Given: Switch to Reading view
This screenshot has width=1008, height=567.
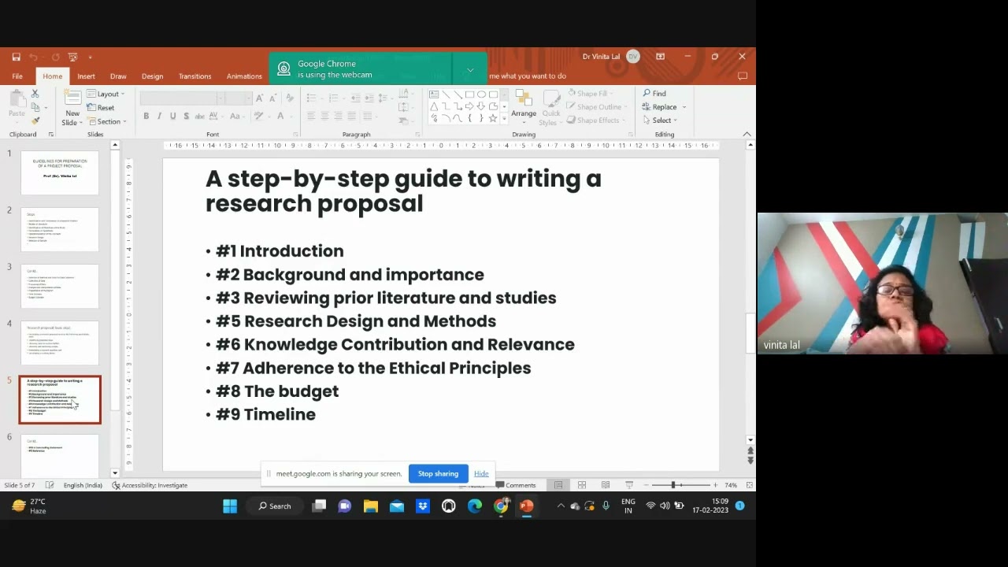Looking at the screenshot, I should pyautogui.click(x=606, y=485).
